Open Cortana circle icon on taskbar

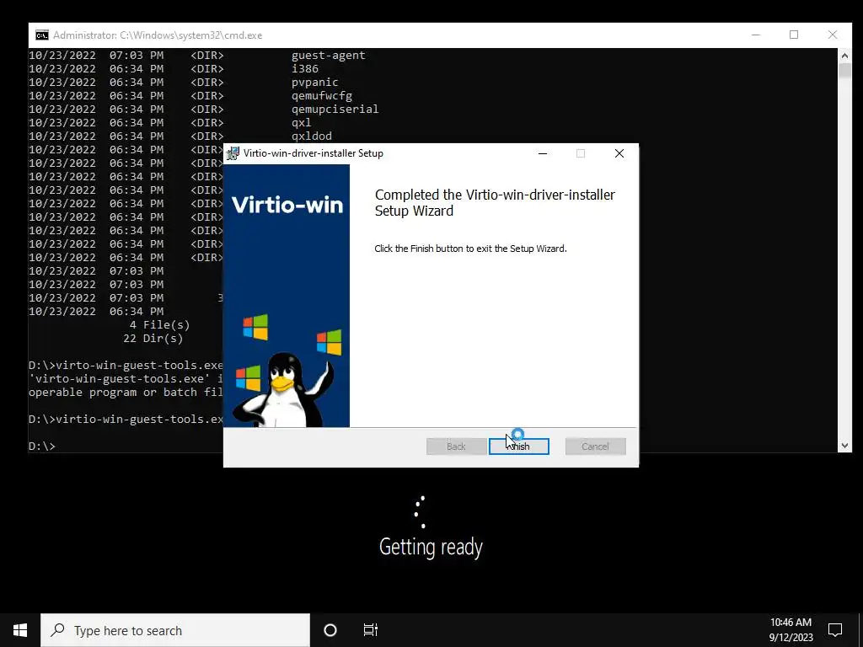tap(330, 630)
